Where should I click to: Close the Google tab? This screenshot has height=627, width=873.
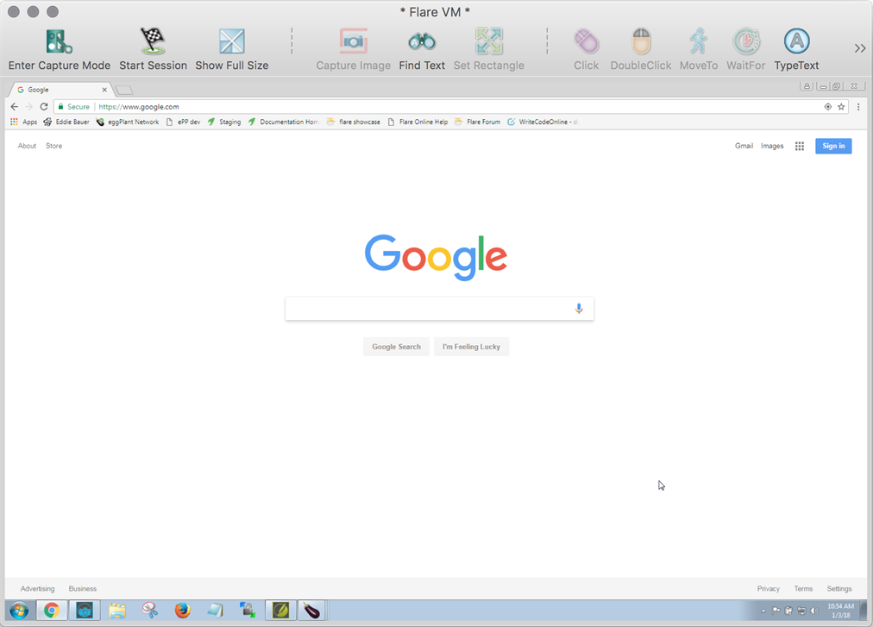[104, 90]
